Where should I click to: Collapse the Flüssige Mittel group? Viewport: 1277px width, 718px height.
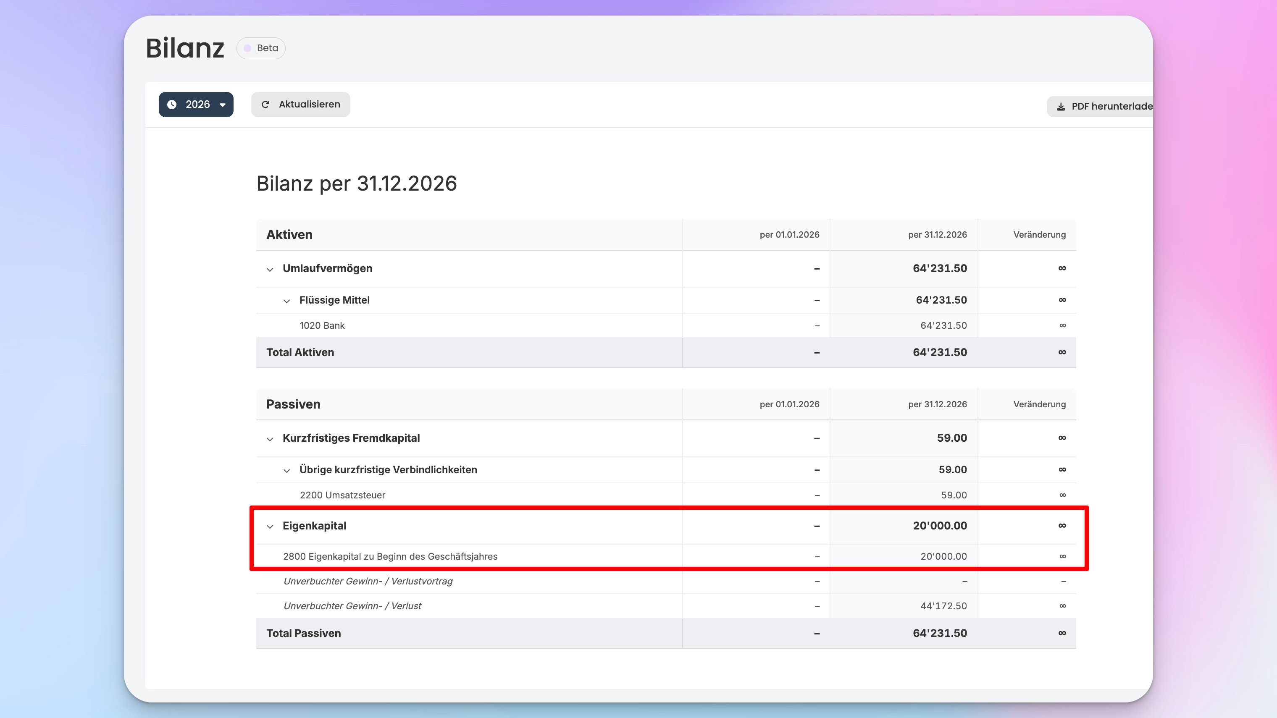click(x=286, y=301)
